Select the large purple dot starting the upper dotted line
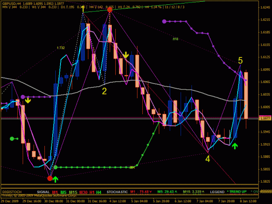The width and height of the screenshot is (272, 204). pos(164,21)
